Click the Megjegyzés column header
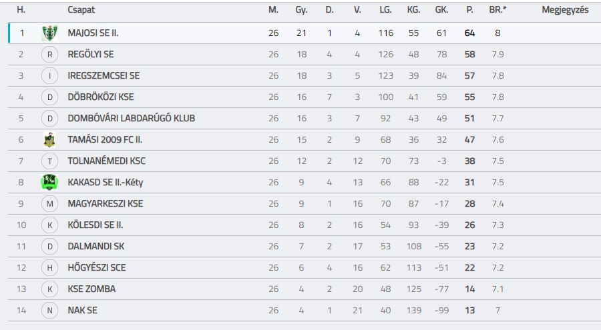This screenshot has height=330, width=601. tap(565, 10)
